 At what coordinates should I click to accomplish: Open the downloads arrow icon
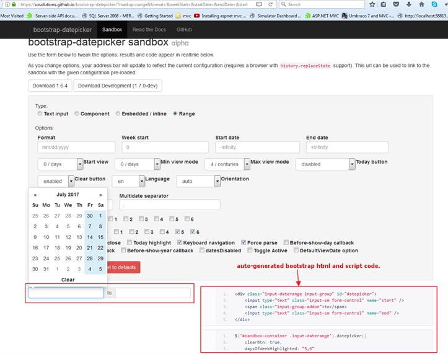(x=408, y=4)
